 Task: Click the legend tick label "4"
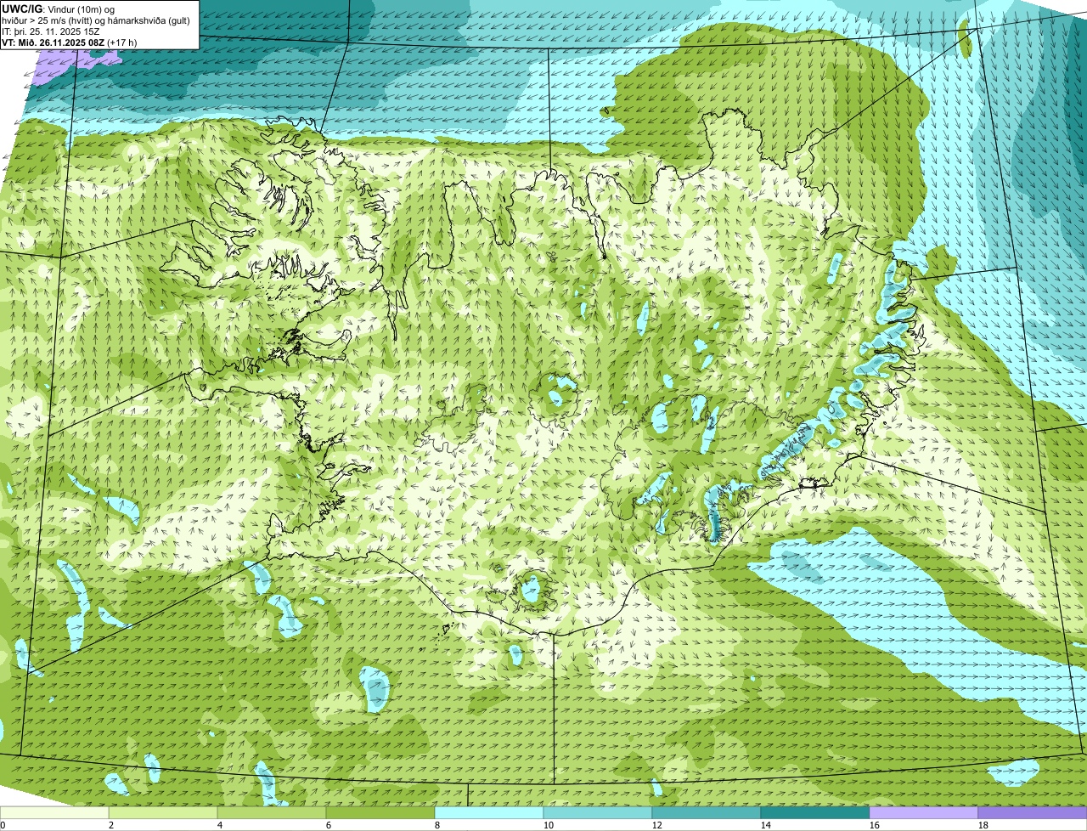pyautogui.click(x=220, y=825)
